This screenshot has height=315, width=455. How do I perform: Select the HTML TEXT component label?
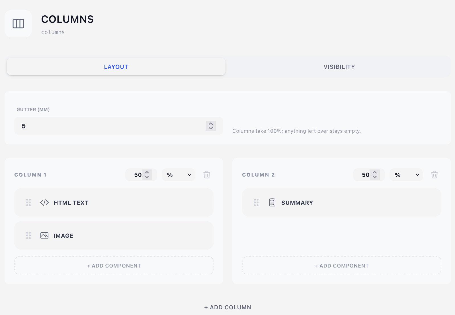[x=71, y=203]
